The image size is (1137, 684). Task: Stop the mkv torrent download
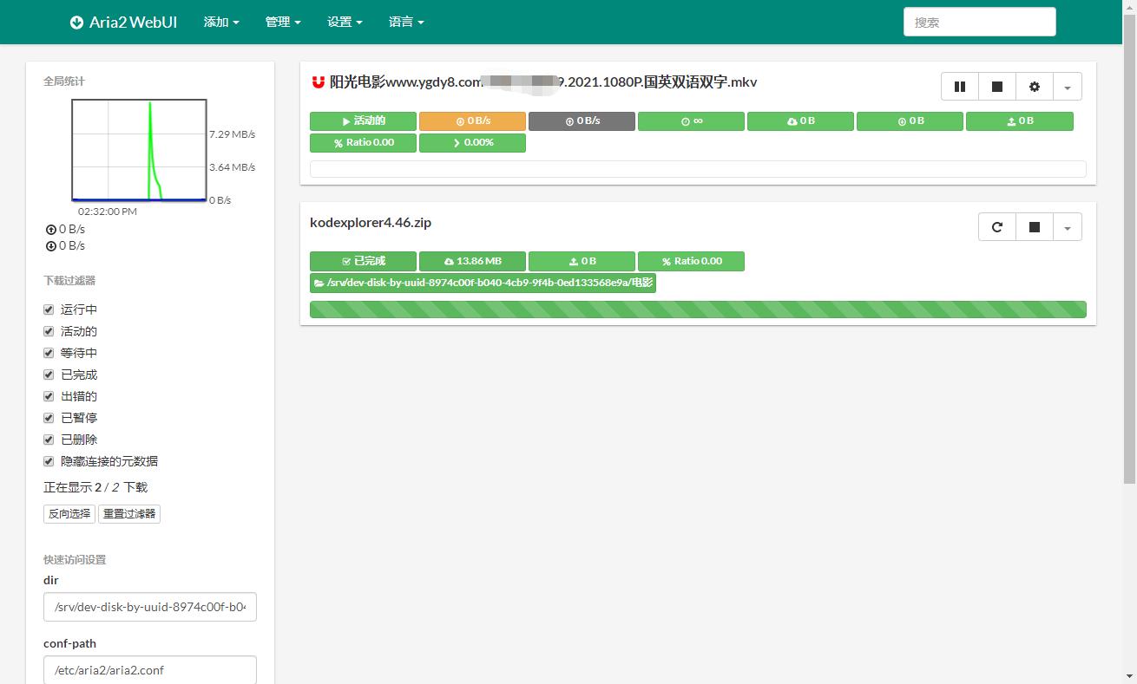tap(997, 87)
